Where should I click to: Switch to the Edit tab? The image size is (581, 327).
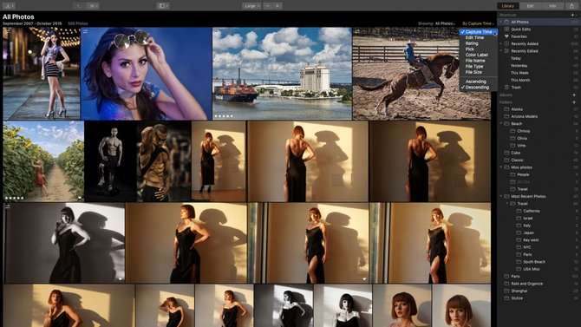(530, 6)
